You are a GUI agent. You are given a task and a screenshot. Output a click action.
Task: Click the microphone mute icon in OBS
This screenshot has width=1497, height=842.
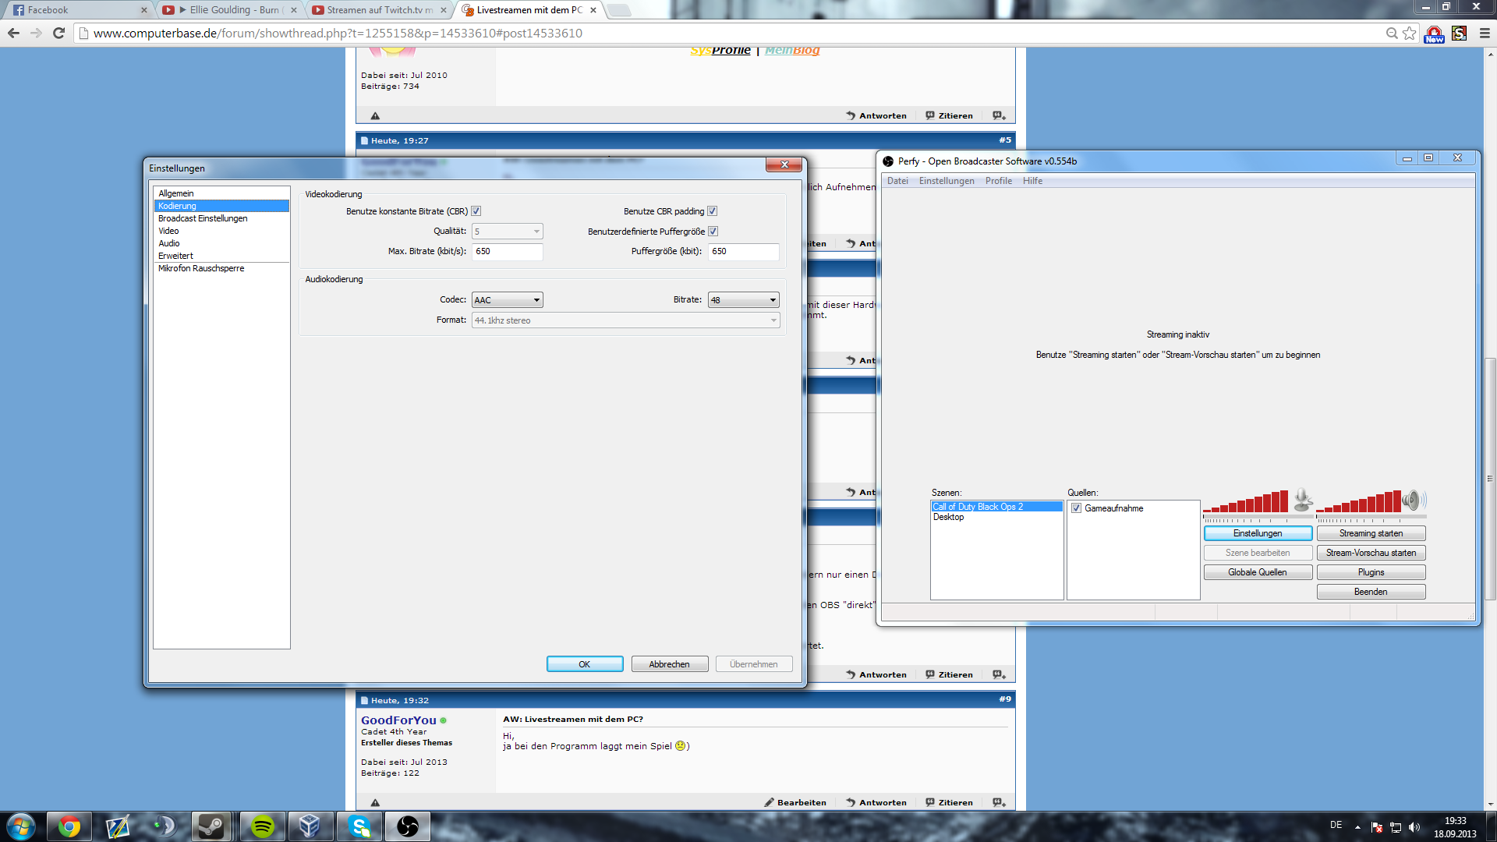click(1302, 500)
